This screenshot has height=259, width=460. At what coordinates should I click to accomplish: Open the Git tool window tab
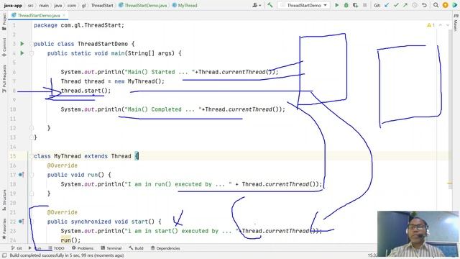(x=17, y=248)
